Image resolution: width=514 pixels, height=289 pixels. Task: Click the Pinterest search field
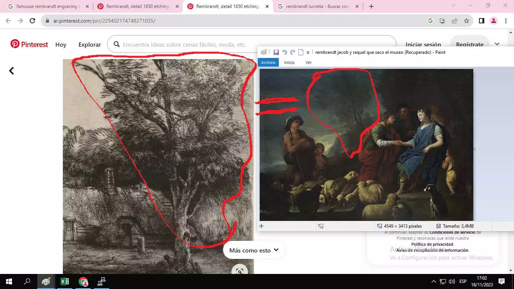[251, 44]
